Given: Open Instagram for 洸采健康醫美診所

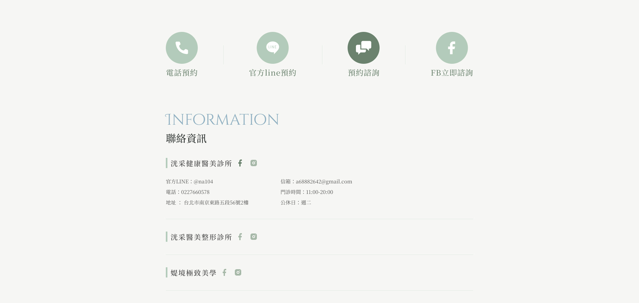Looking at the screenshot, I should (x=254, y=163).
